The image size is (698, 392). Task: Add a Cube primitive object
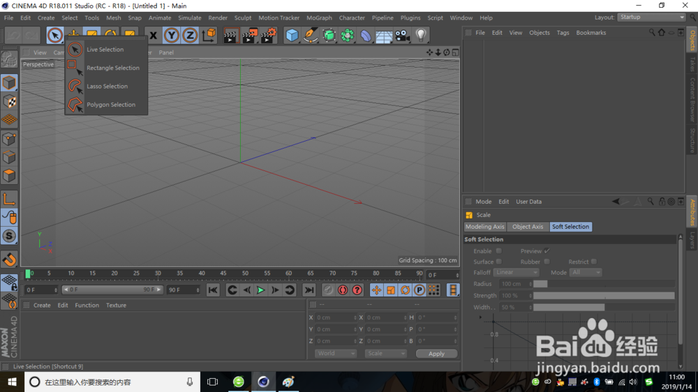292,35
